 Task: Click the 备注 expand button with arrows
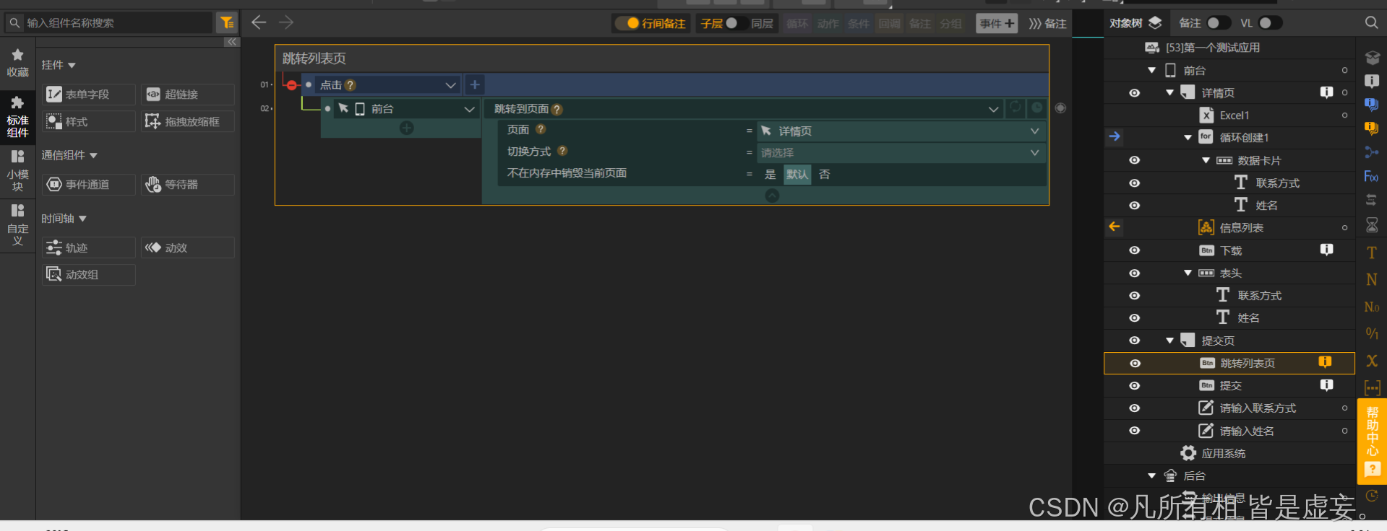[1047, 23]
